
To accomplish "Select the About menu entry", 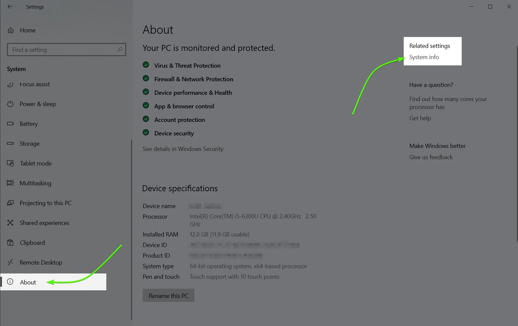I will pos(28,282).
